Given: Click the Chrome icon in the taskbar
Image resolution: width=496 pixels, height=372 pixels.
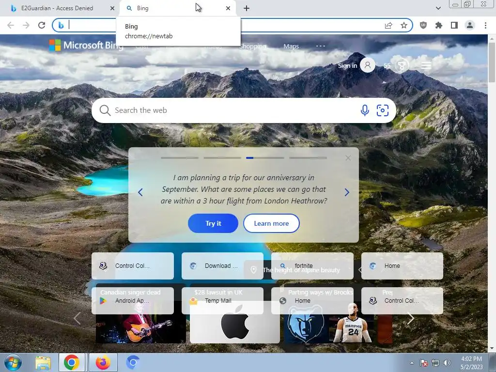Looking at the screenshot, I should coord(72,362).
